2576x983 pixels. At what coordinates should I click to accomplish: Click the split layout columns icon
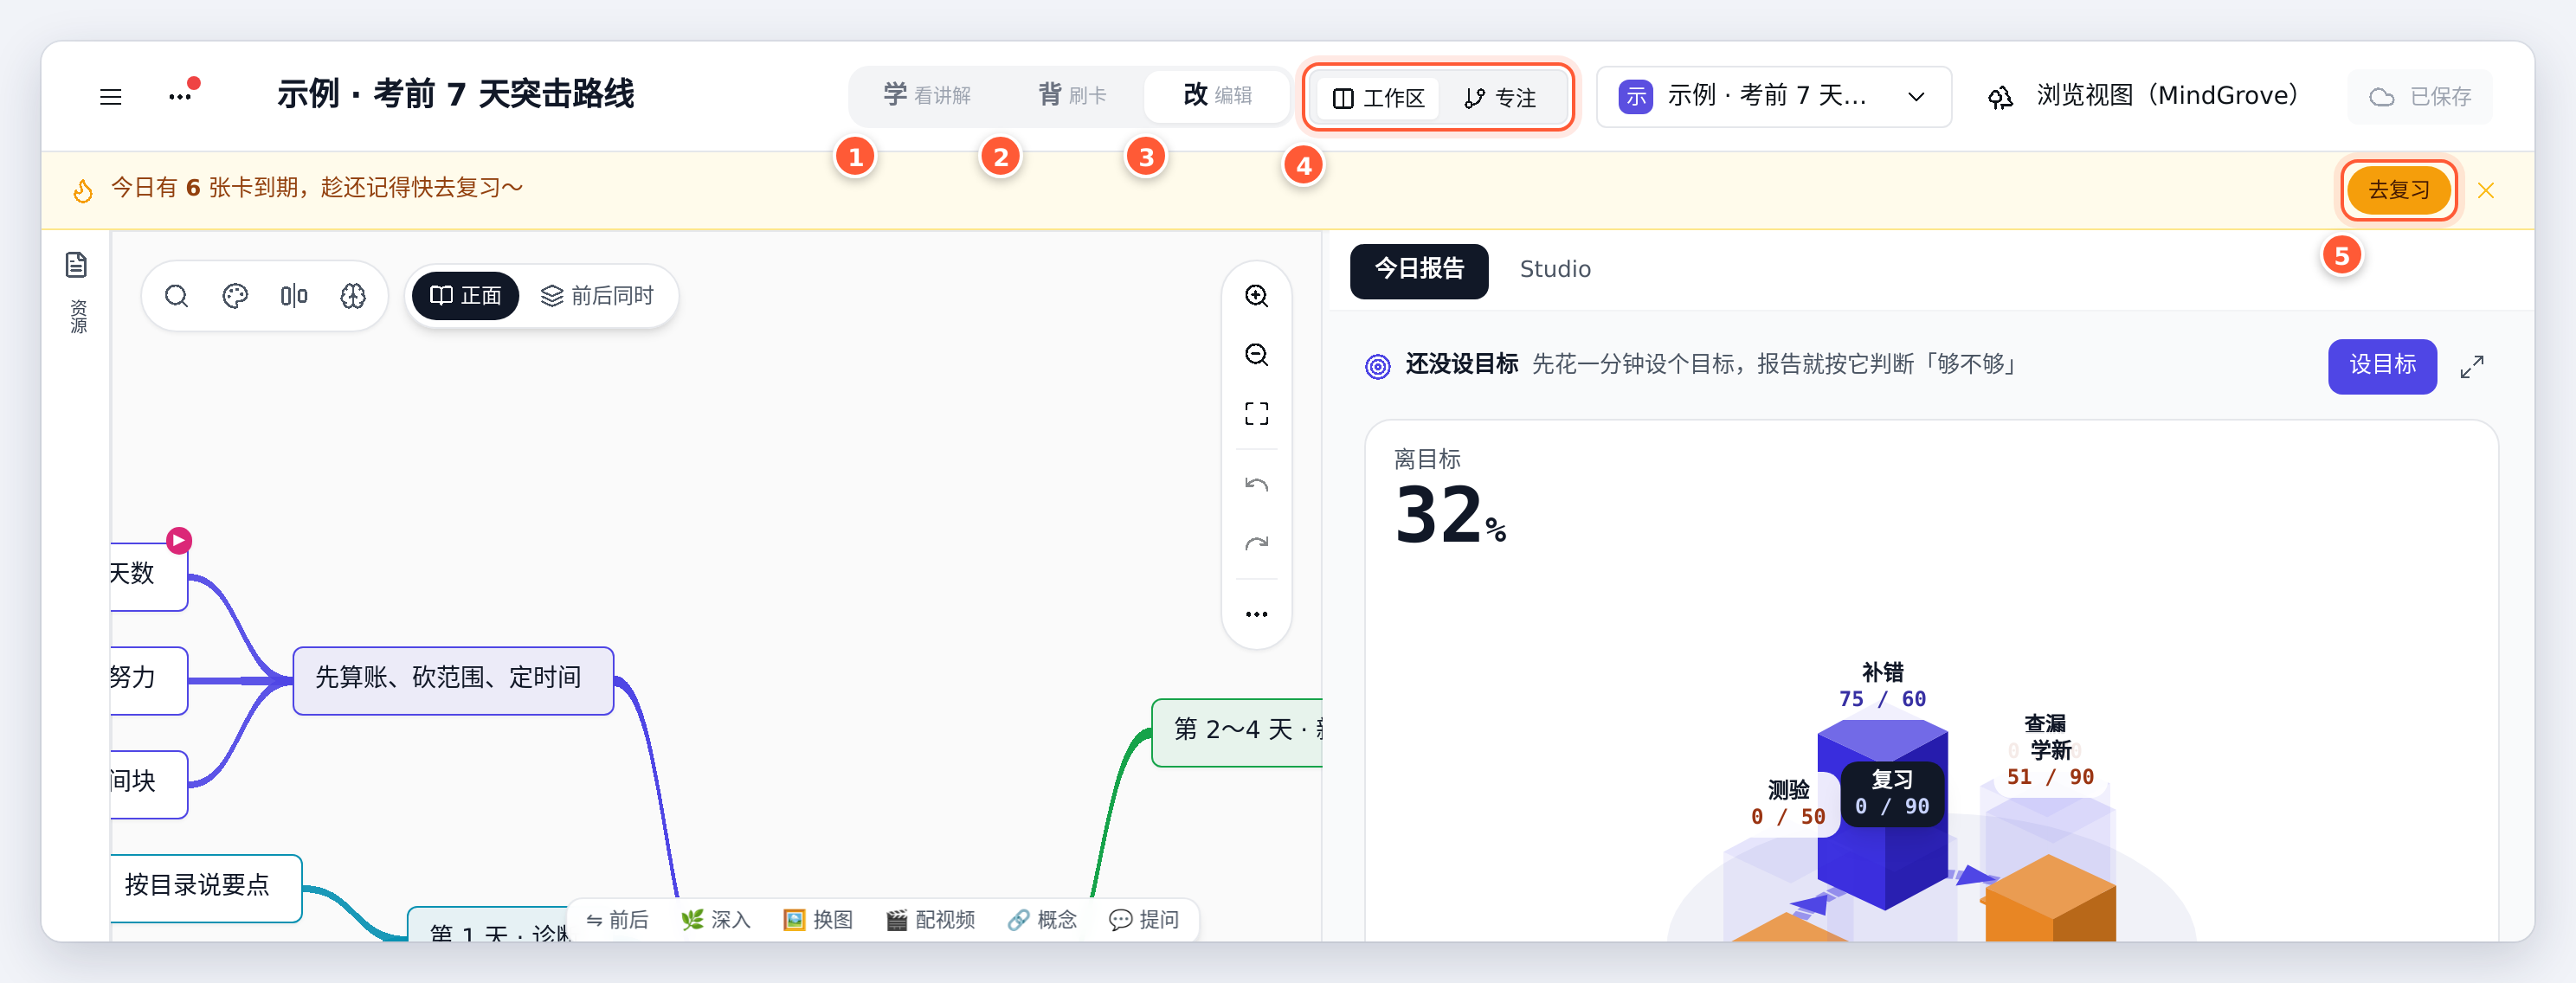point(294,296)
